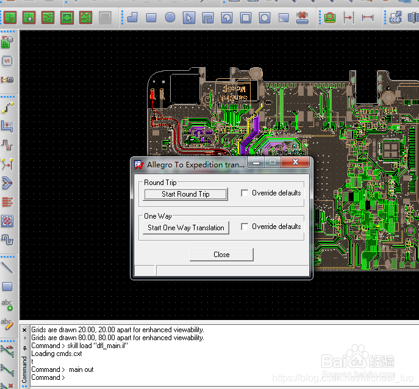Viewport: 419px width, 389px height.
Task: Click 'Grids are drawn 20.00, 20.00' line
Action: 118,330
